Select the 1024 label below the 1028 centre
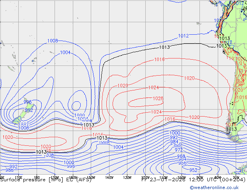247x191 pixels. 156,112
